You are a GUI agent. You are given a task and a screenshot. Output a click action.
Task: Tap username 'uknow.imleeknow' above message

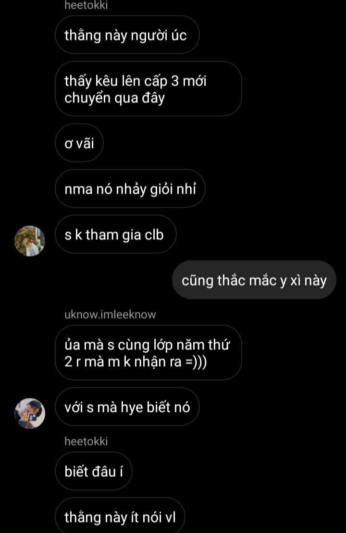(x=110, y=314)
